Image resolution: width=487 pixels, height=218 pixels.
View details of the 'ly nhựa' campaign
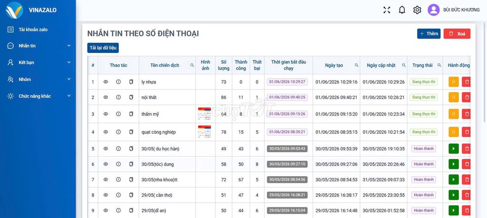click(106, 82)
